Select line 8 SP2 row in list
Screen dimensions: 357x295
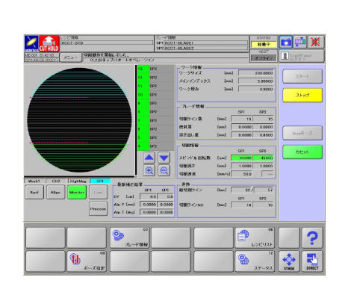click(x=156, y=112)
